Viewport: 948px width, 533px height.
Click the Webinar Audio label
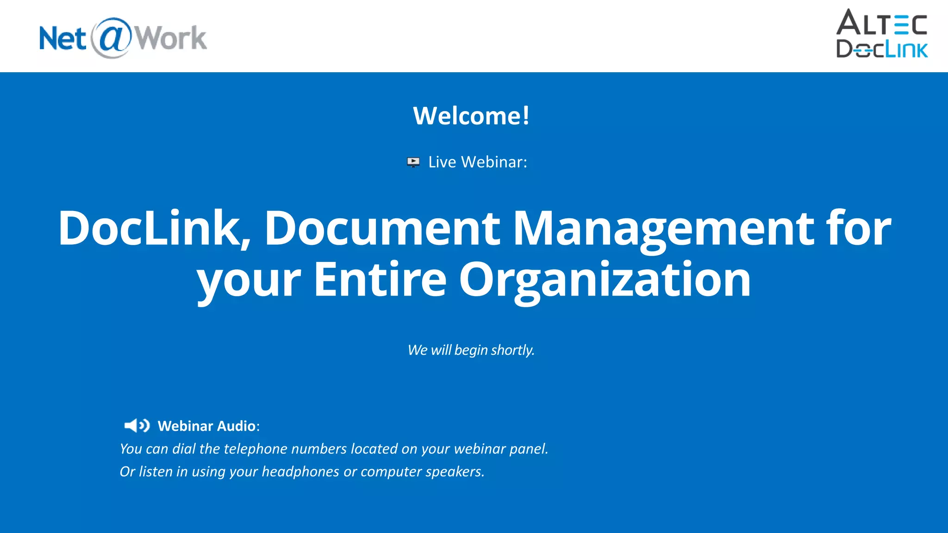(208, 426)
